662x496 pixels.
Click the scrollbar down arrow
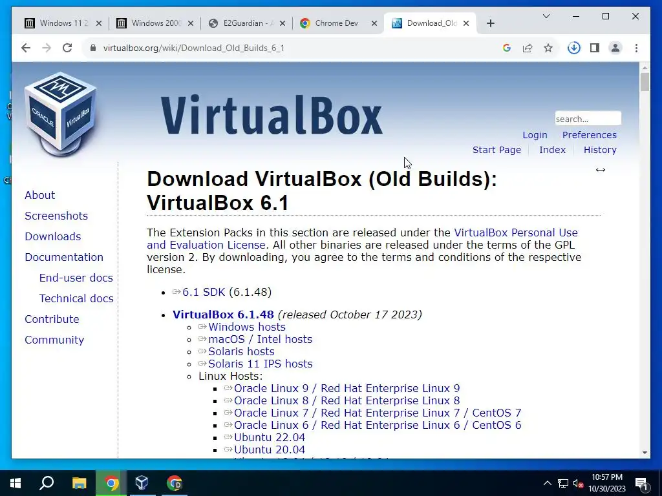(x=645, y=453)
